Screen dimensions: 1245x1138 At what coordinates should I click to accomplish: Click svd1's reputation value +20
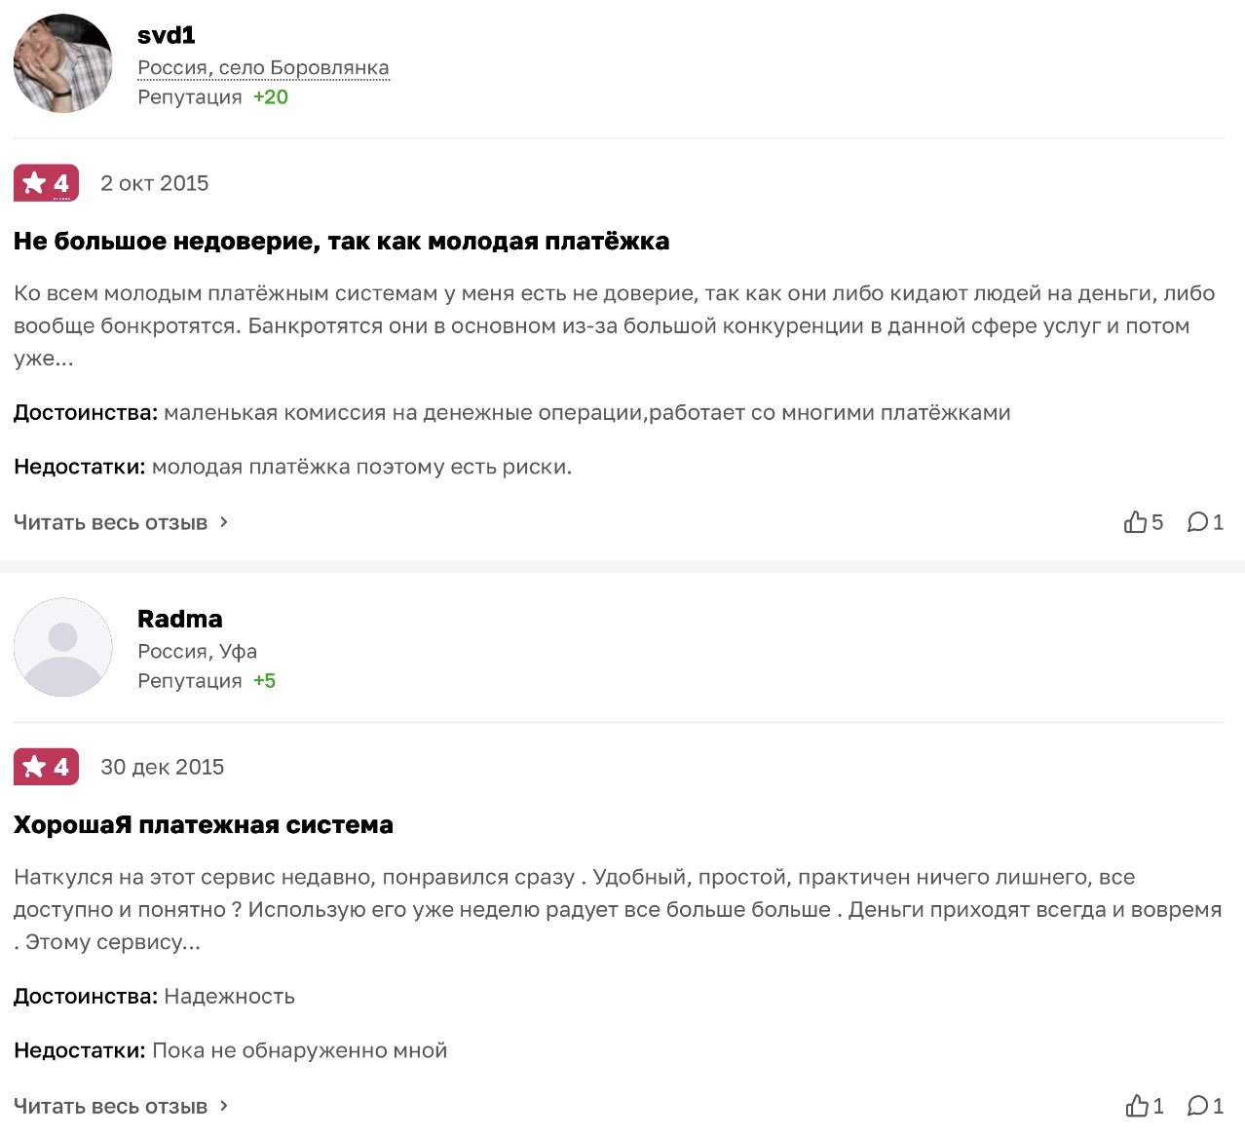271,96
